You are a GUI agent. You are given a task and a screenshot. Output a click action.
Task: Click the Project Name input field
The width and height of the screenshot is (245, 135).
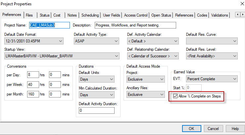pyautogui.click(x=50, y=25)
